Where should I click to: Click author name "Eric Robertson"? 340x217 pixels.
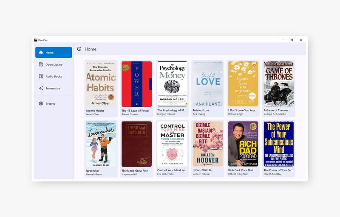coord(165,174)
